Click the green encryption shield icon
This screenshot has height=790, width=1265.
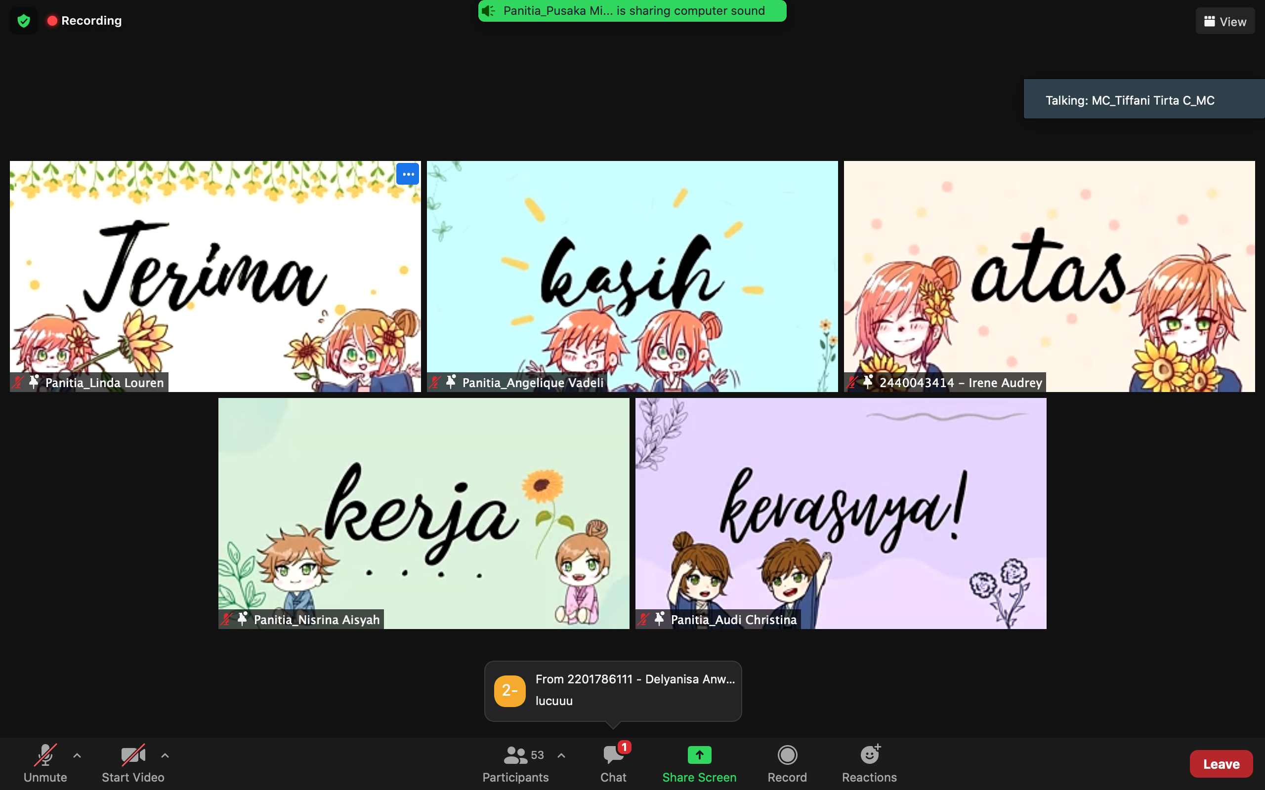pos(24,21)
